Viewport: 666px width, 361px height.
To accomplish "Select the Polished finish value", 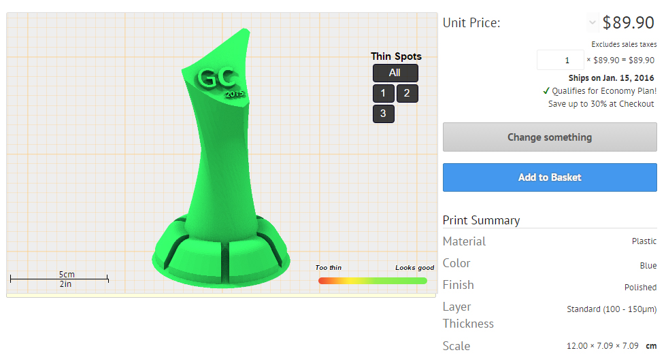I will coord(641,288).
